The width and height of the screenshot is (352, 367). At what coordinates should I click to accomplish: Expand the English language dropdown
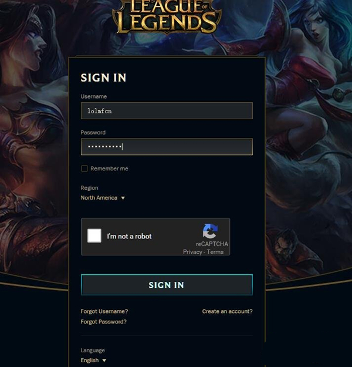93,360
